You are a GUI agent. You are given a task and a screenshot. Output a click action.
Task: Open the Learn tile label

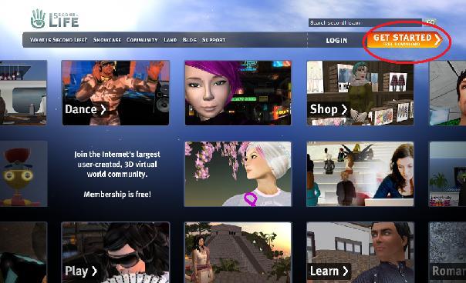329,271
